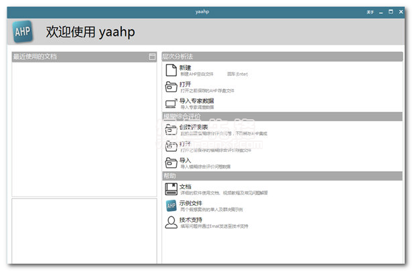Image resolution: width=412 pixels, height=271 pixels.
Task: Click the 创建评测表 folder icon
Action: [171, 130]
